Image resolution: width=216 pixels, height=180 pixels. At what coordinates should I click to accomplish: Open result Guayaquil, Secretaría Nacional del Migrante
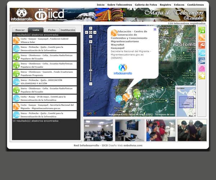click(x=45, y=107)
